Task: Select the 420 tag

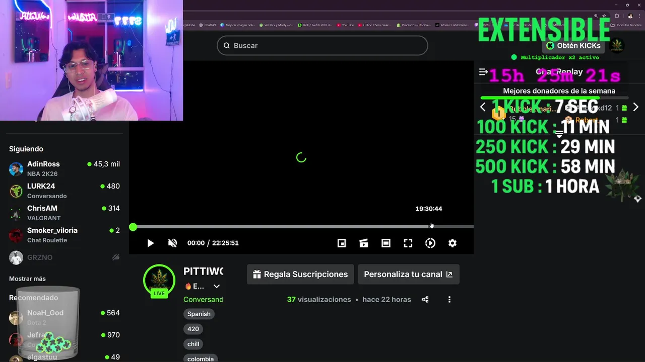Action: click(193, 329)
